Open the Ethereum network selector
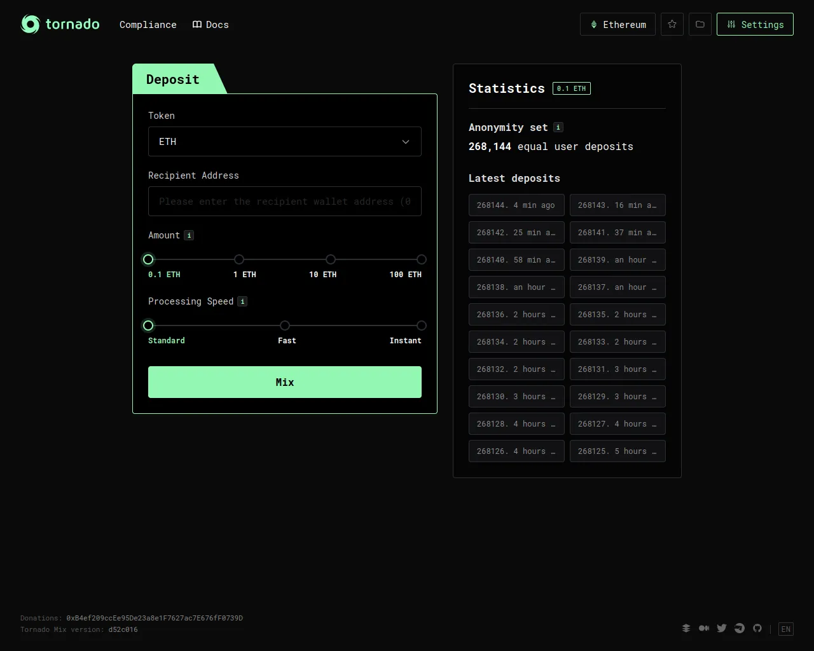 point(617,24)
